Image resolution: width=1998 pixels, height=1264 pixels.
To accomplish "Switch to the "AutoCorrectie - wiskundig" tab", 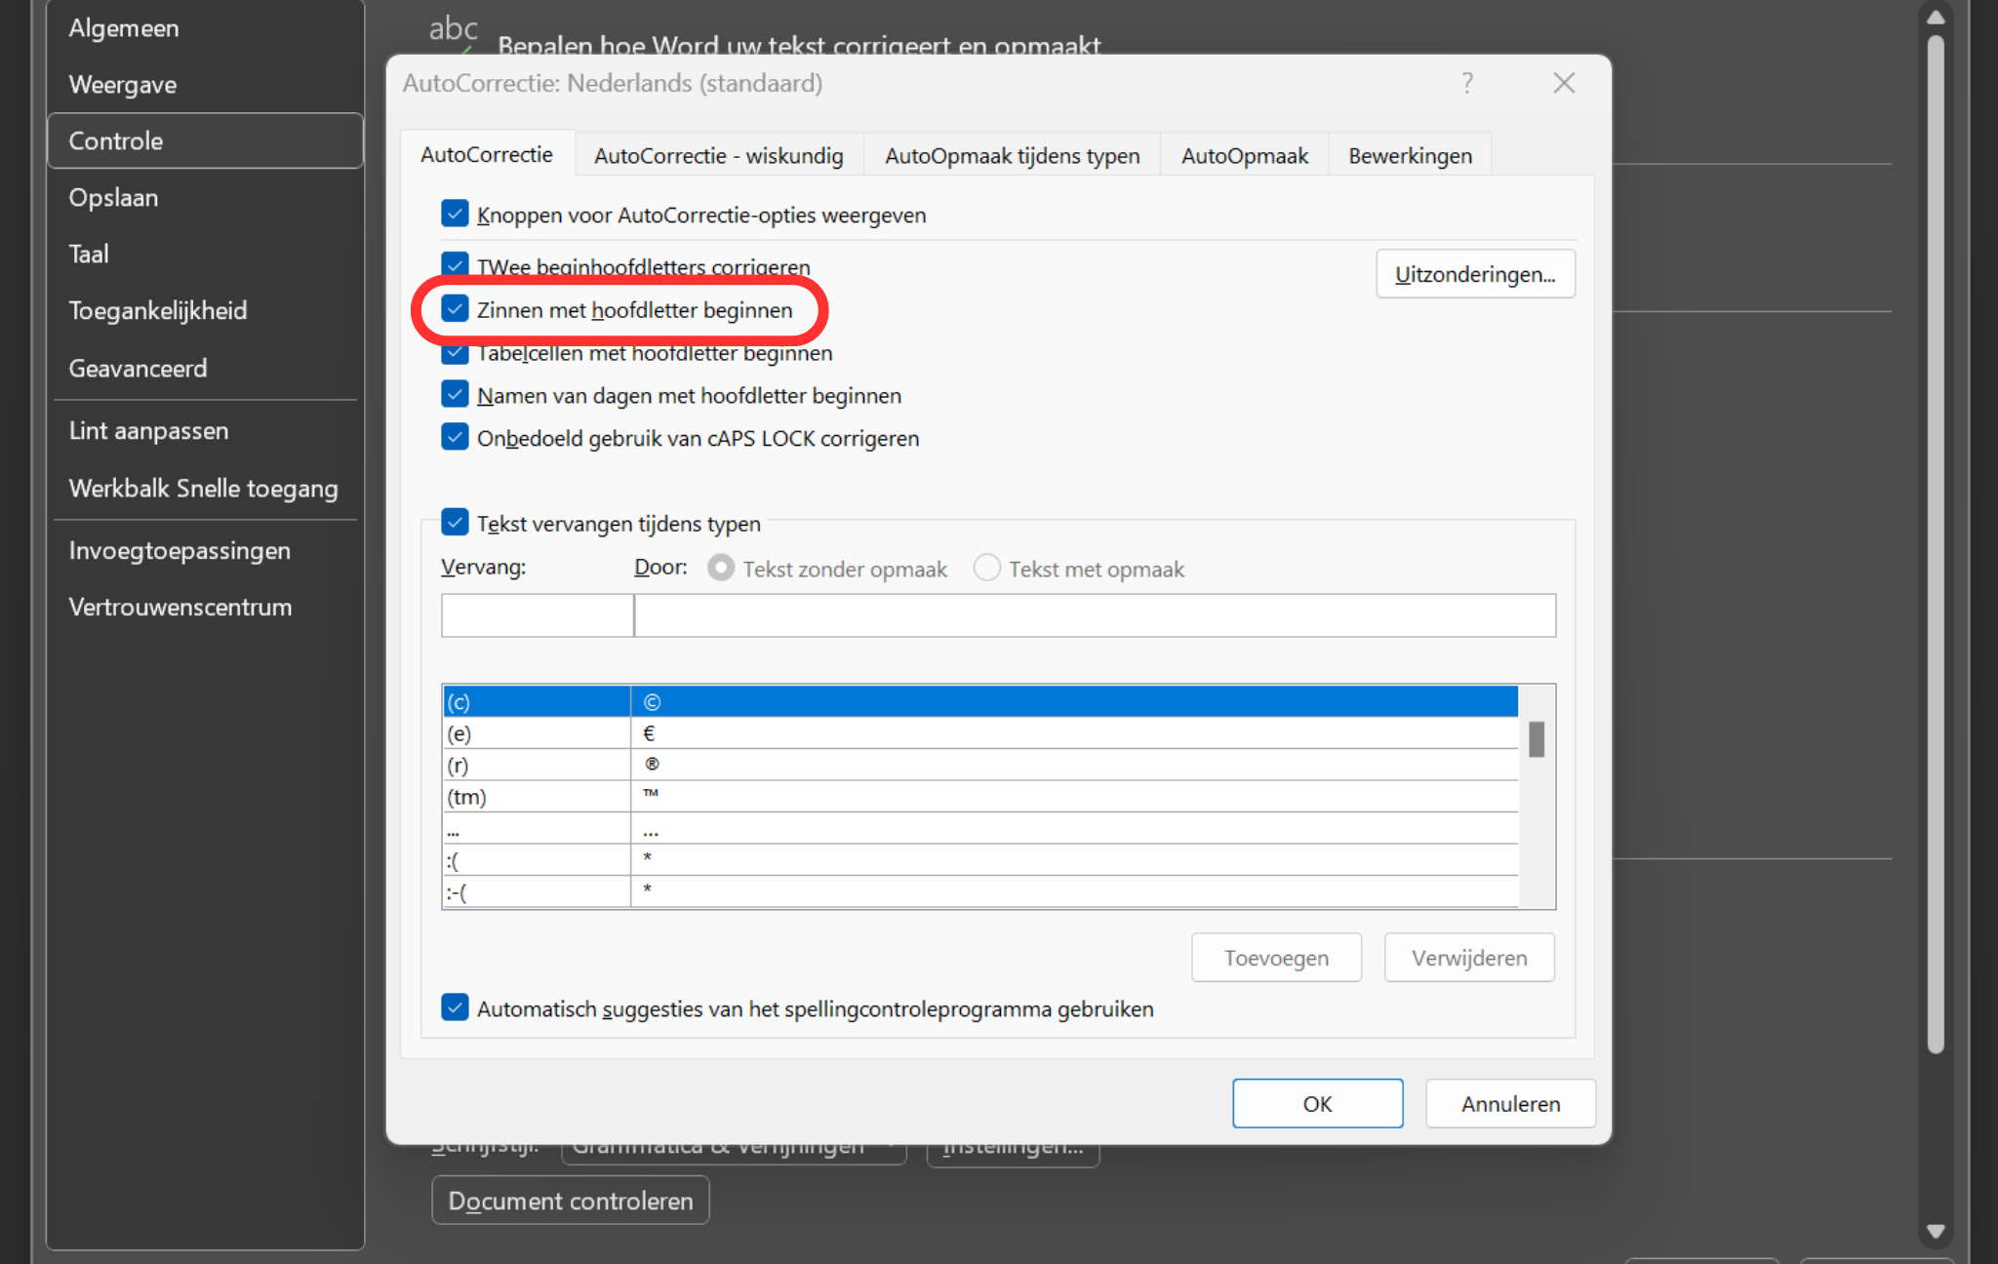I will click(718, 154).
